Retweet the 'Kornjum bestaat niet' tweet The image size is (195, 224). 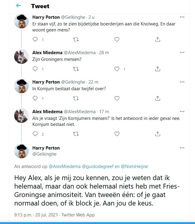(x=76, y=134)
